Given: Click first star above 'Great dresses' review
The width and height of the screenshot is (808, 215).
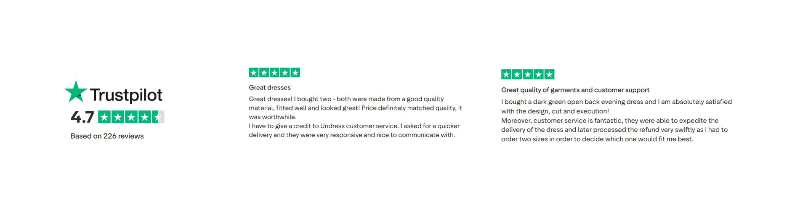Looking at the screenshot, I should point(254,73).
